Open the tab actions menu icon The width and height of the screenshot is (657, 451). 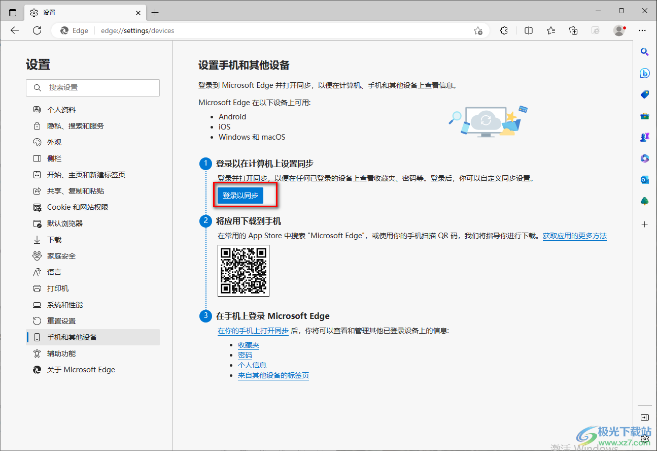point(13,13)
